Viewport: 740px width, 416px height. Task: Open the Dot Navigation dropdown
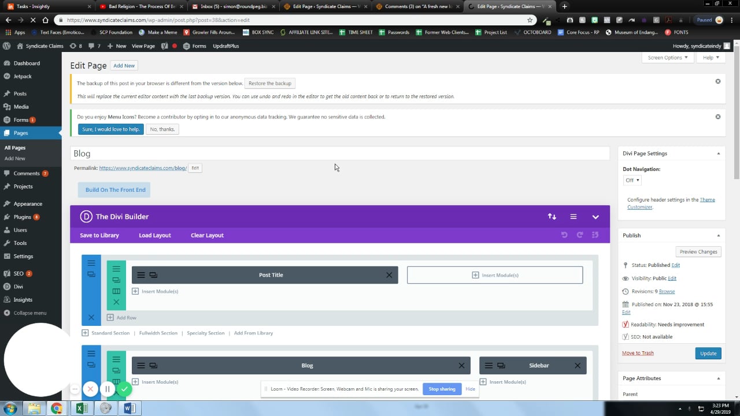pos(632,180)
